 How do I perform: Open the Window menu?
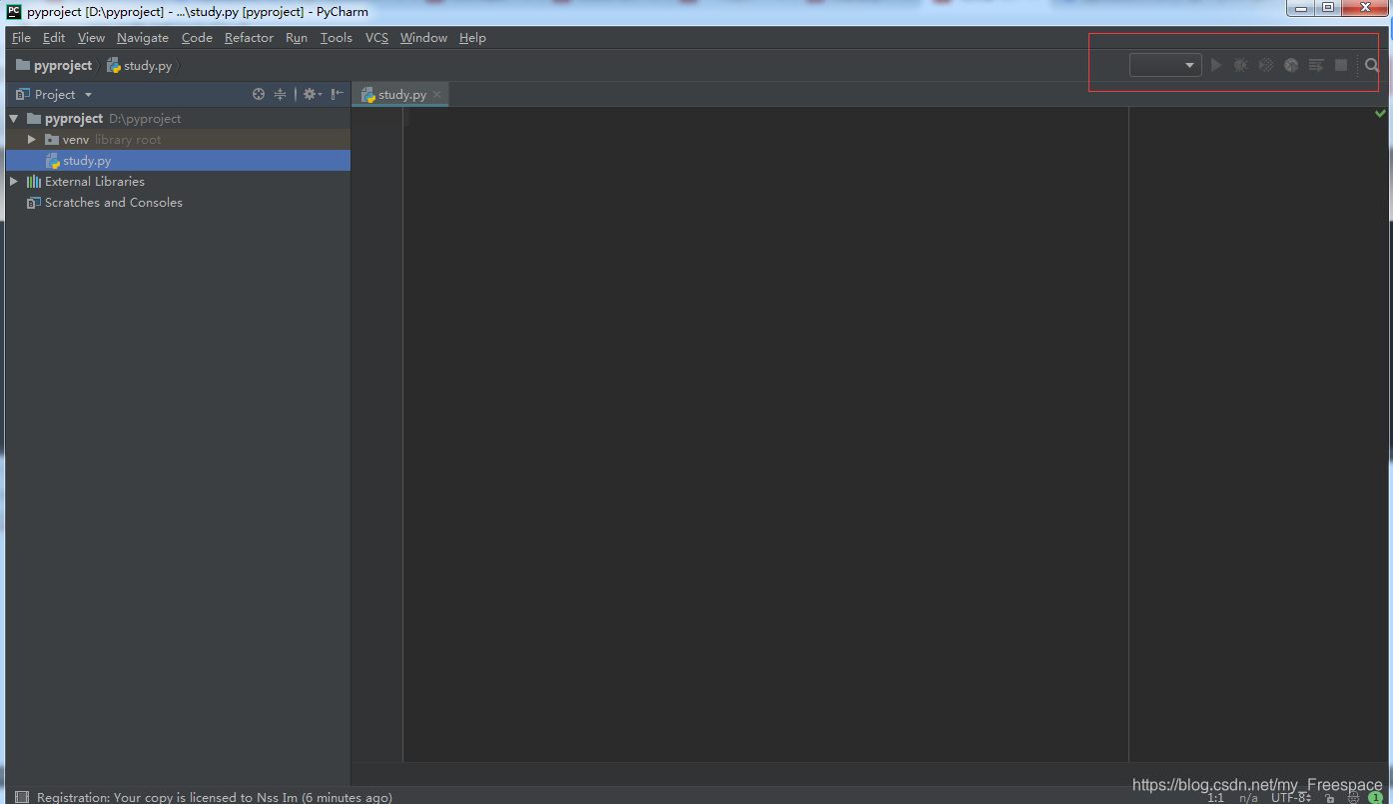[423, 37]
